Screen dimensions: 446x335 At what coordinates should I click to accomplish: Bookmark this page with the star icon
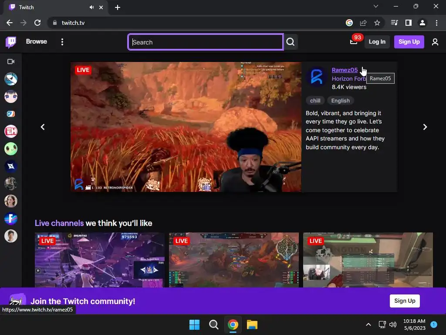[x=377, y=23]
